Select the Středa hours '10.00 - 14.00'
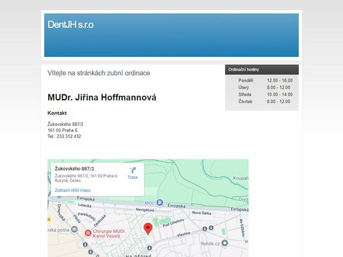 [x=280, y=94]
